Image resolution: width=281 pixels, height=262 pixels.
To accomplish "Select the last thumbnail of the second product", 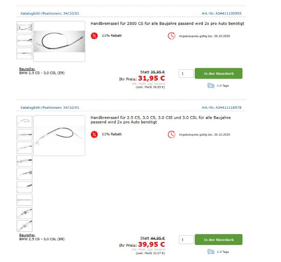I will click(24, 226).
